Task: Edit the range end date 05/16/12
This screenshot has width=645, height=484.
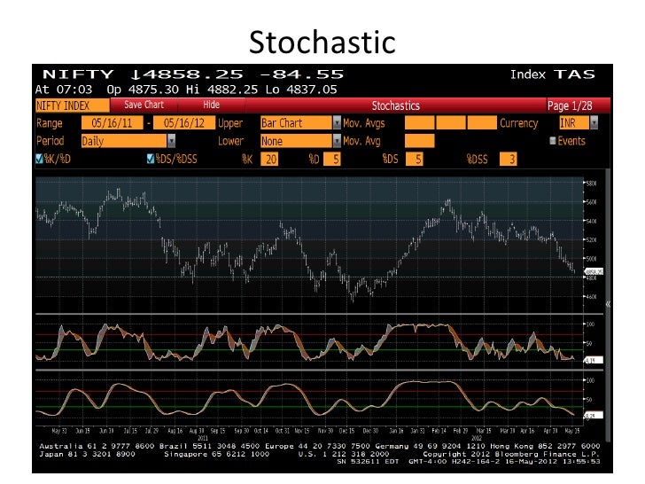Action: click(184, 123)
